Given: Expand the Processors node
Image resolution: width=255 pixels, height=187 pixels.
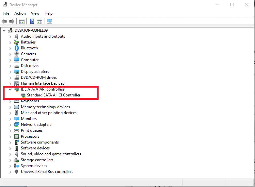Looking at the screenshot, I should [x=10, y=137].
